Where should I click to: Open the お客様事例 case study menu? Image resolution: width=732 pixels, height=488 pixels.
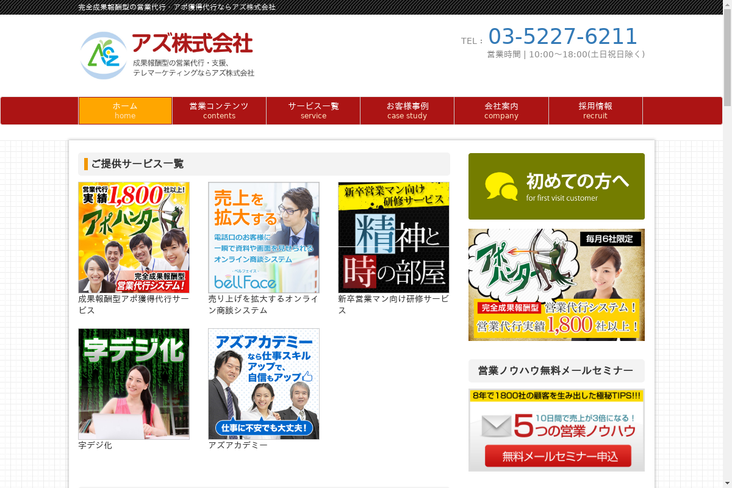tap(407, 110)
